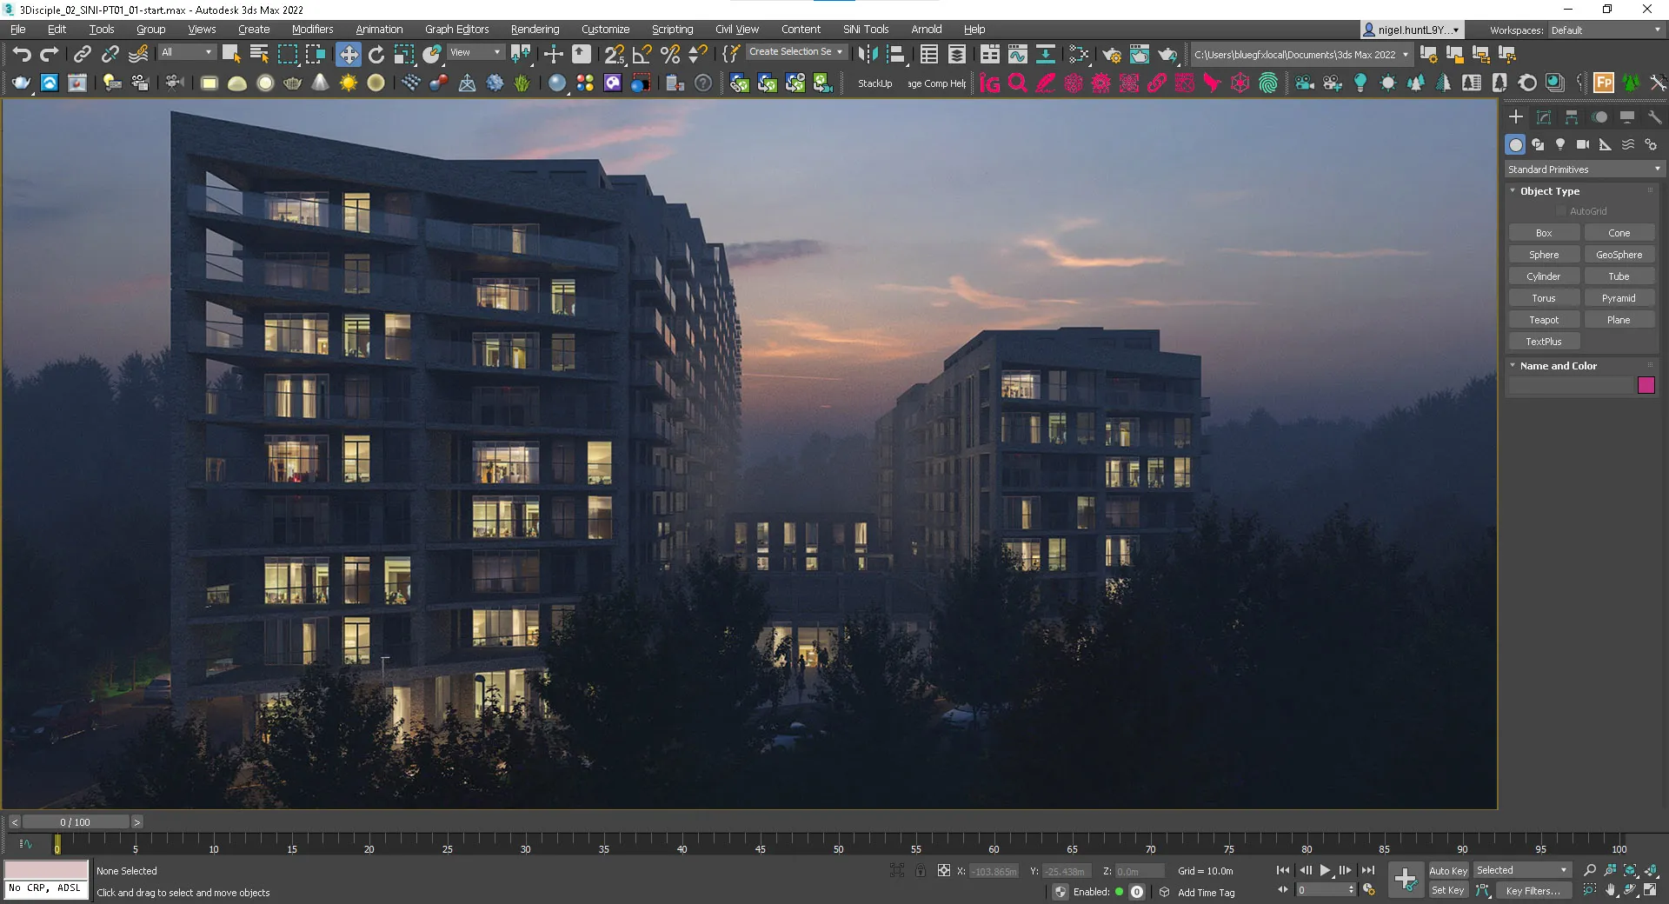The image size is (1669, 904).
Task: Click the orange Fp plugin icon
Action: (x=1604, y=83)
